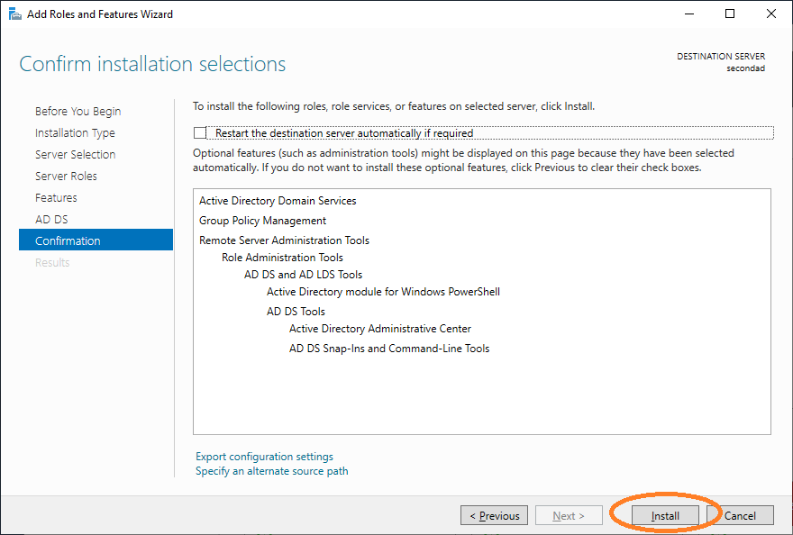Enable automatic restart of destination server checkbox
The image size is (793, 535).
coord(200,133)
